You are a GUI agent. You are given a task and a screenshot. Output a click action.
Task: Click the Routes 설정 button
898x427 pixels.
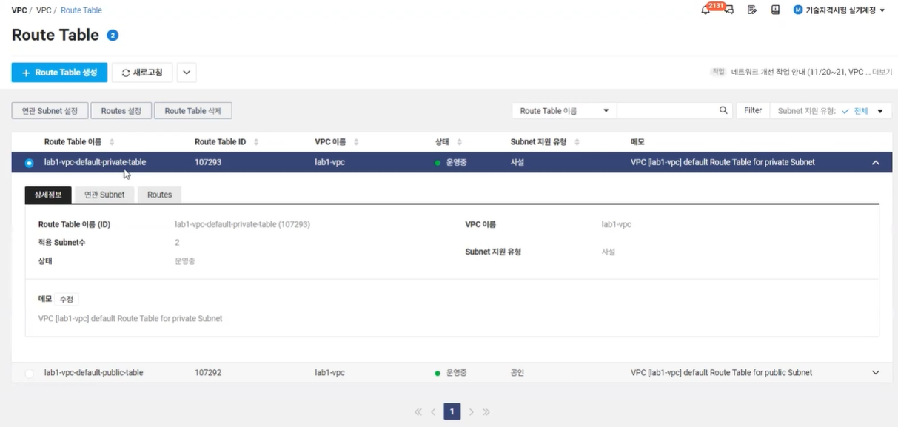tap(121, 110)
